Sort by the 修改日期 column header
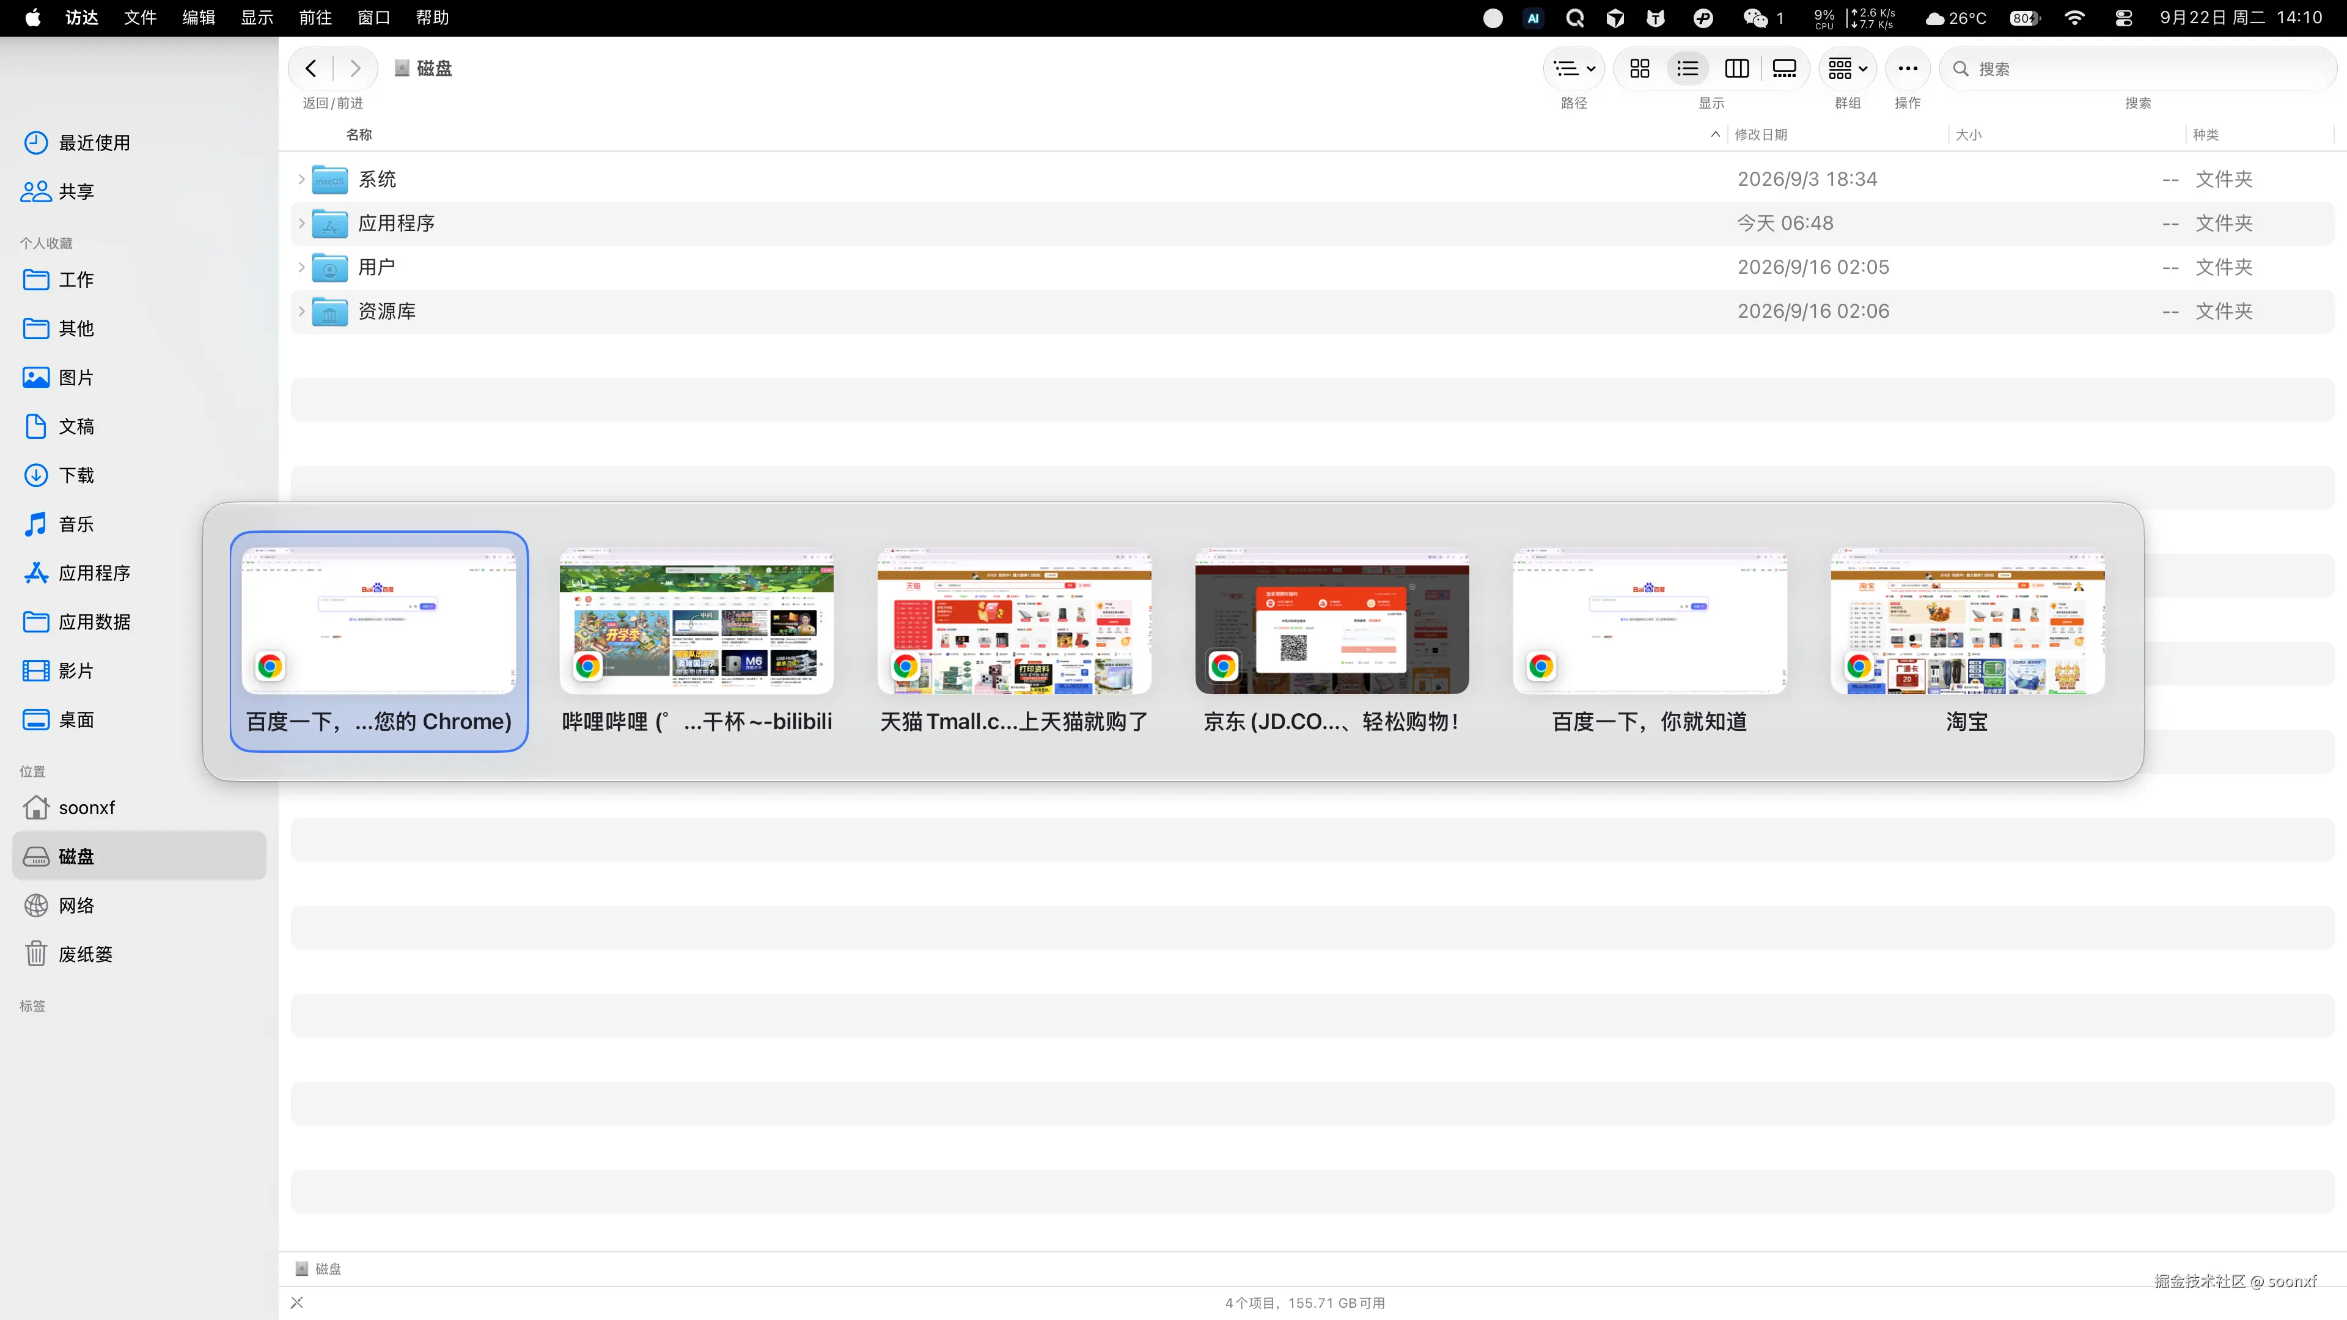The image size is (2347, 1320). tap(1760, 135)
